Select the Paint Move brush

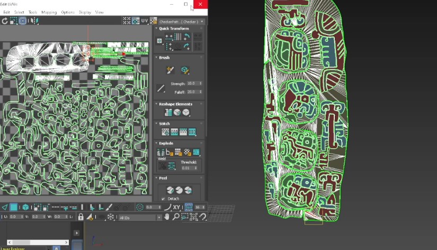click(x=170, y=70)
